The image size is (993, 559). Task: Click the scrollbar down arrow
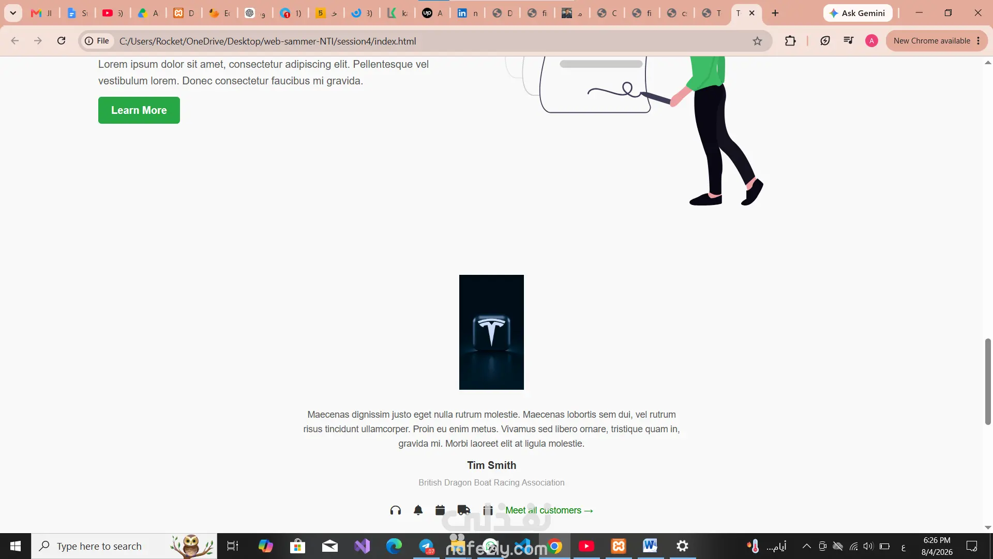click(988, 527)
